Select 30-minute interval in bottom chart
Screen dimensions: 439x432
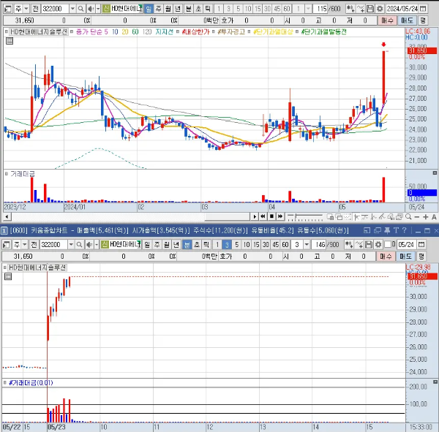266,245
